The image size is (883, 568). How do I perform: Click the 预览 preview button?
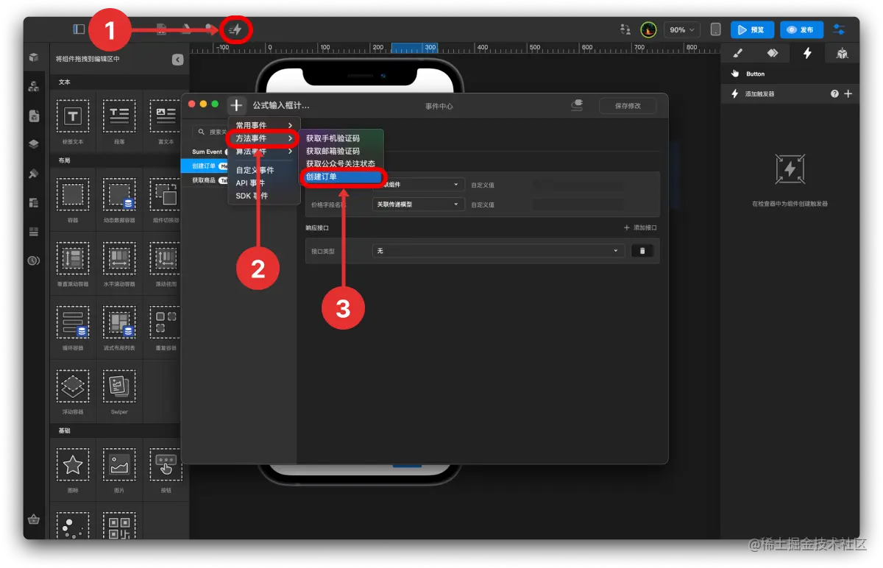[752, 29]
